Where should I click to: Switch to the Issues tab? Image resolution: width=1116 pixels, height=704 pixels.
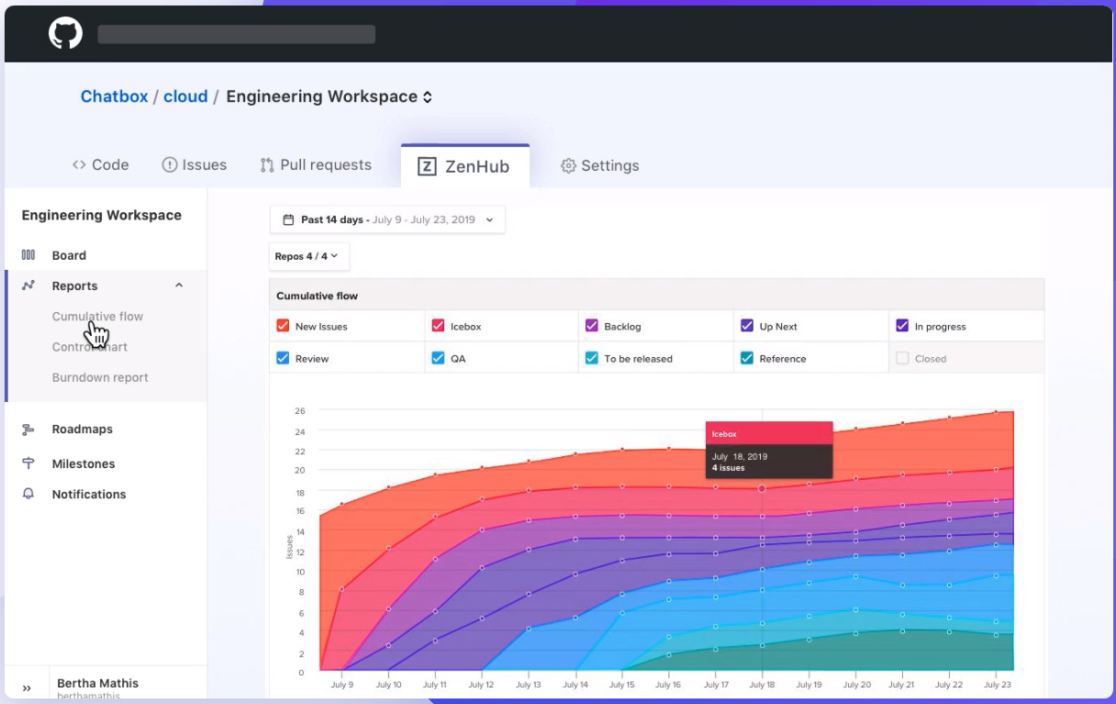pos(195,165)
